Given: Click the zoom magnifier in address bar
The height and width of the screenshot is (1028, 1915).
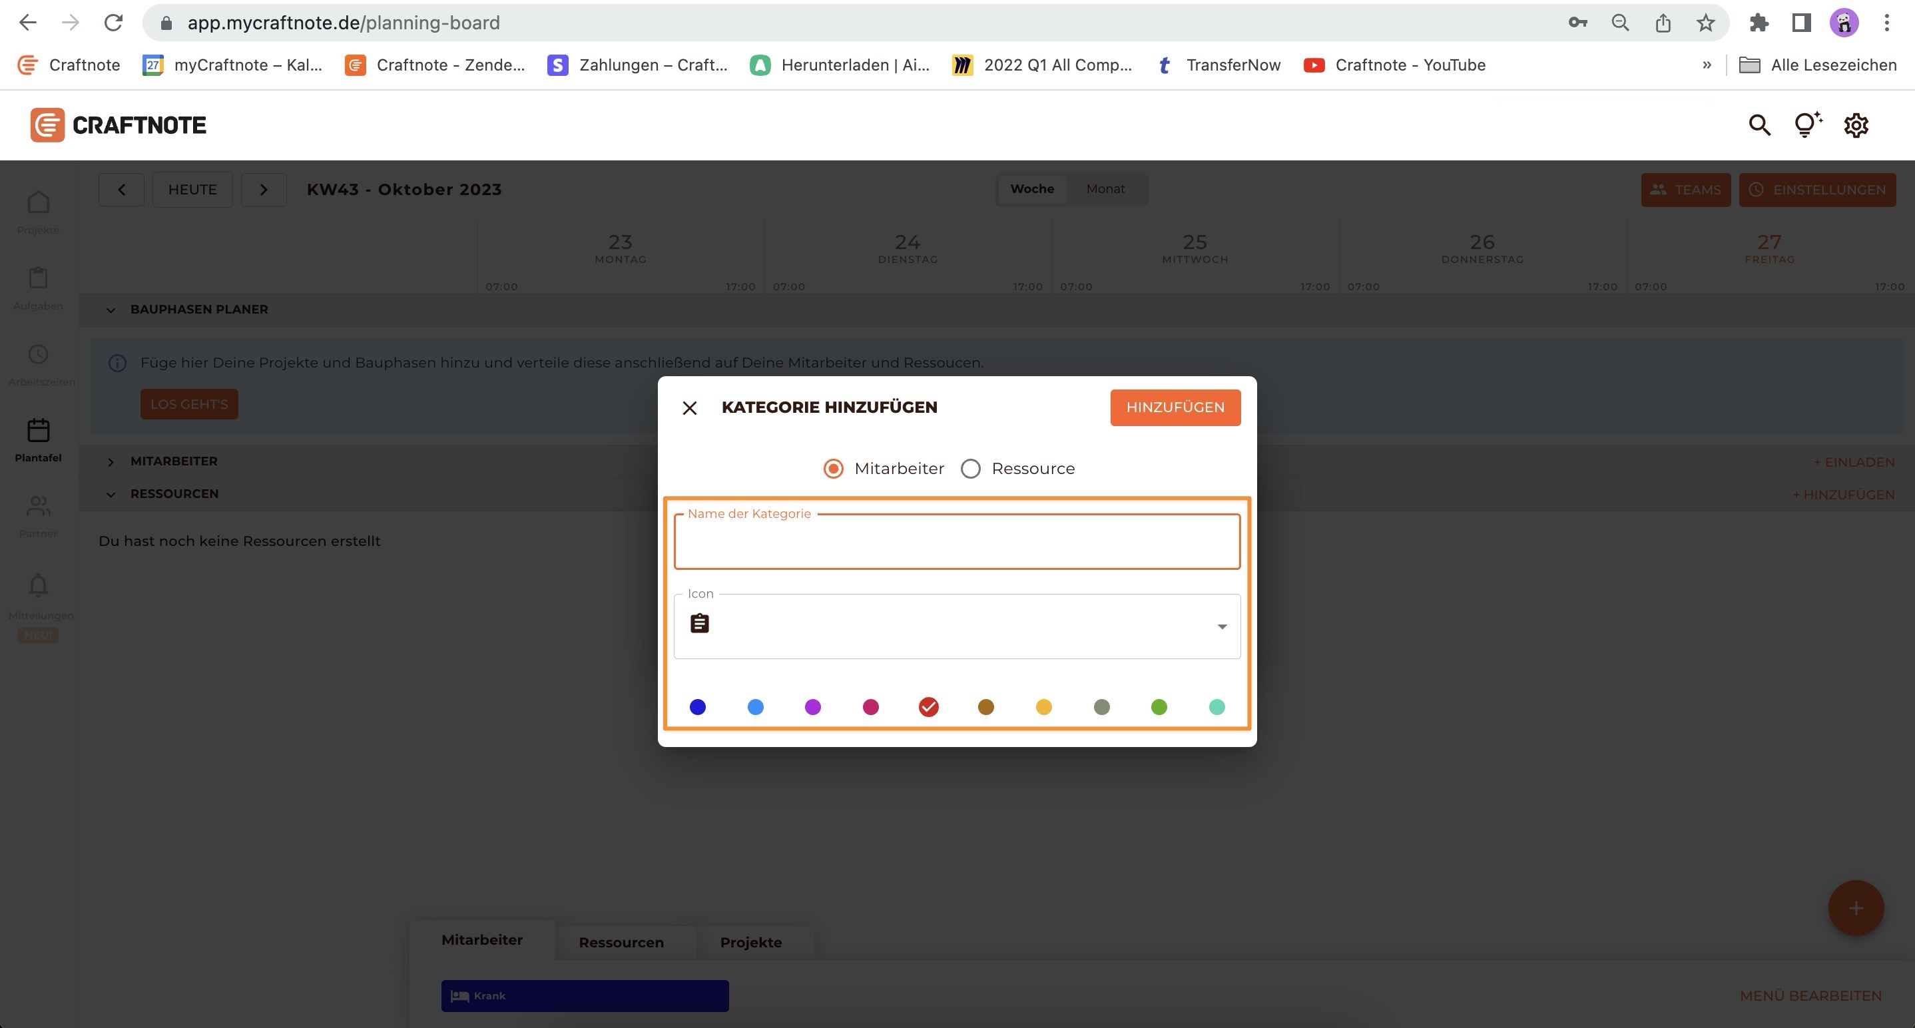Looking at the screenshot, I should tap(1621, 23).
